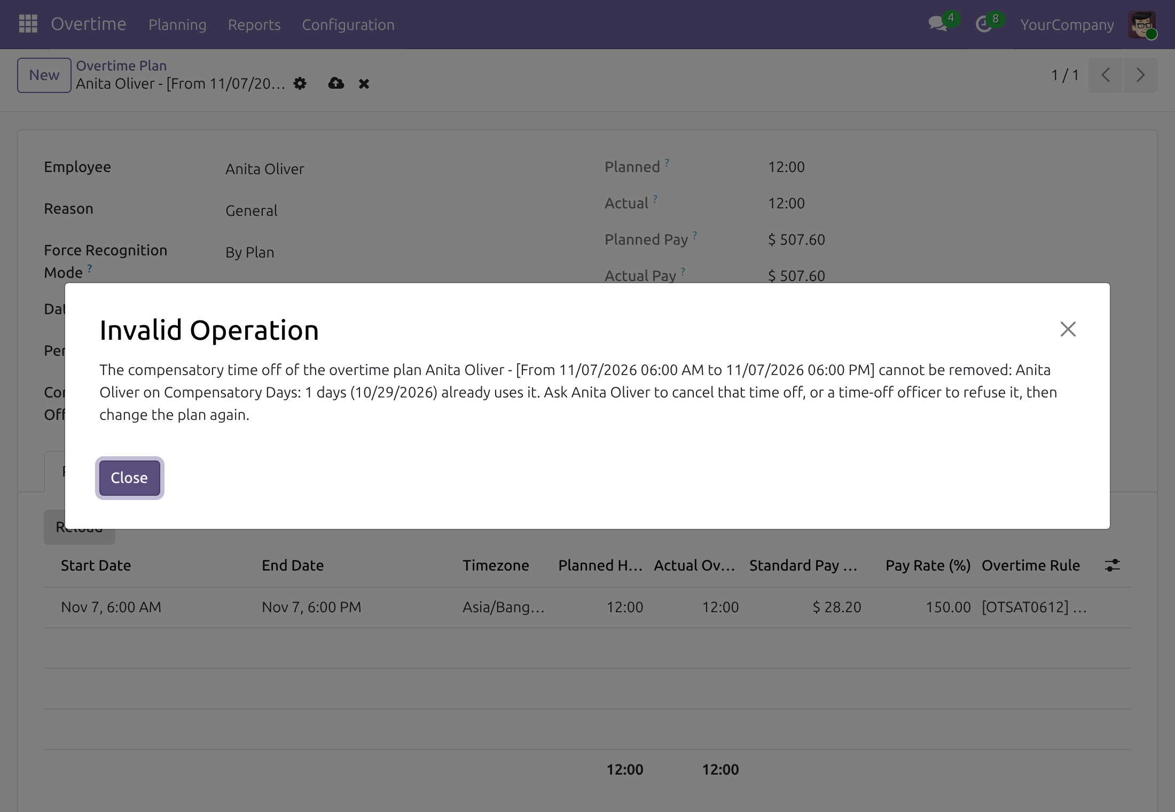Open the activities clock icon
Image resolution: width=1175 pixels, height=812 pixels.
tap(984, 24)
